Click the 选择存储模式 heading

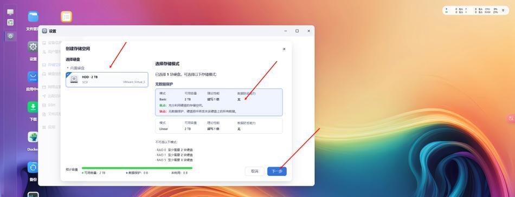(x=167, y=63)
